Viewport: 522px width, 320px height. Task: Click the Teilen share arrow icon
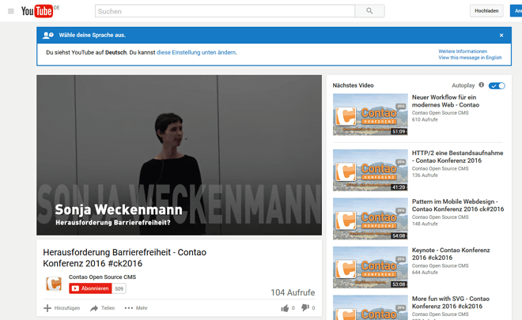(x=94, y=308)
